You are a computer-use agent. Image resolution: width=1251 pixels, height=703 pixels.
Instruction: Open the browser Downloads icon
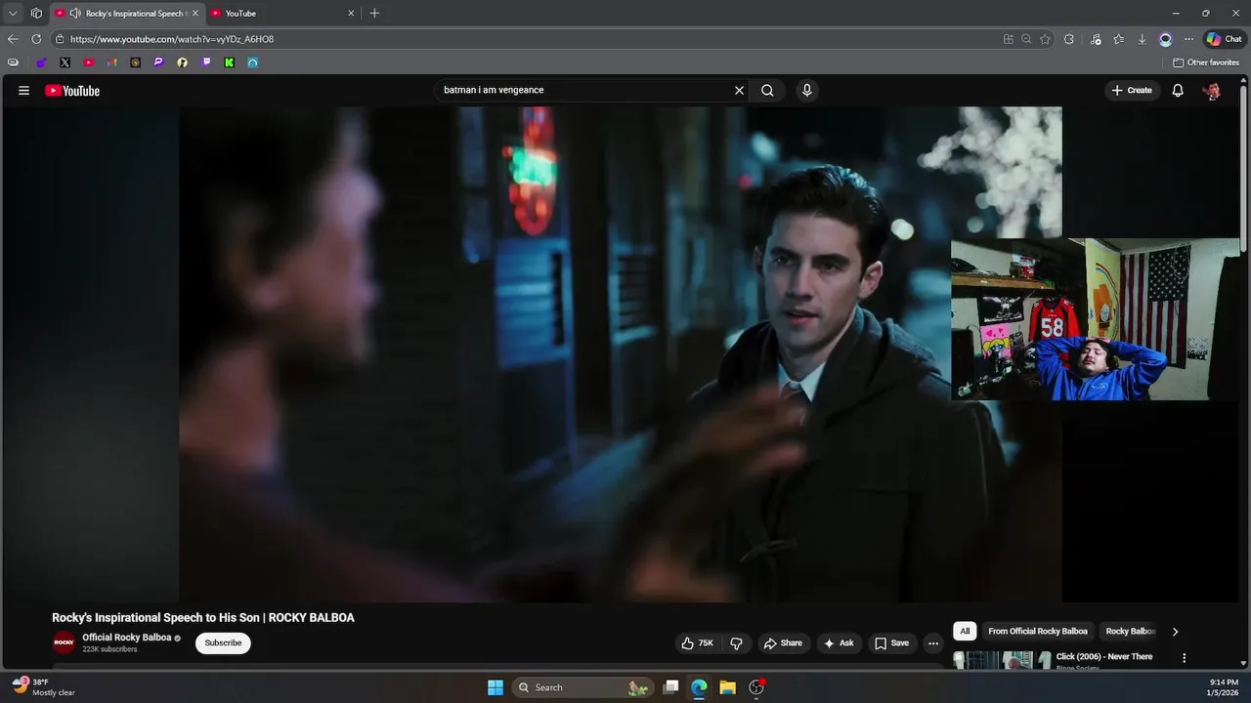pyautogui.click(x=1142, y=39)
